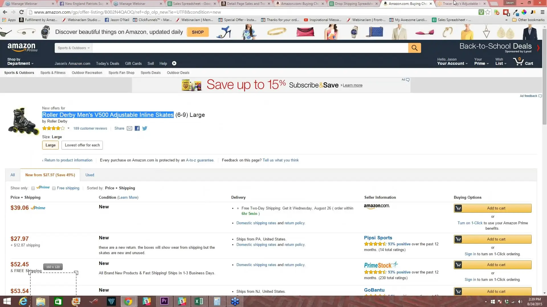Open GoBantu seller link
Viewport: 547px width, 307px height.
tap(374, 290)
